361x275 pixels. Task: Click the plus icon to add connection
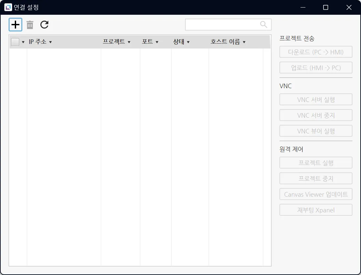click(15, 25)
